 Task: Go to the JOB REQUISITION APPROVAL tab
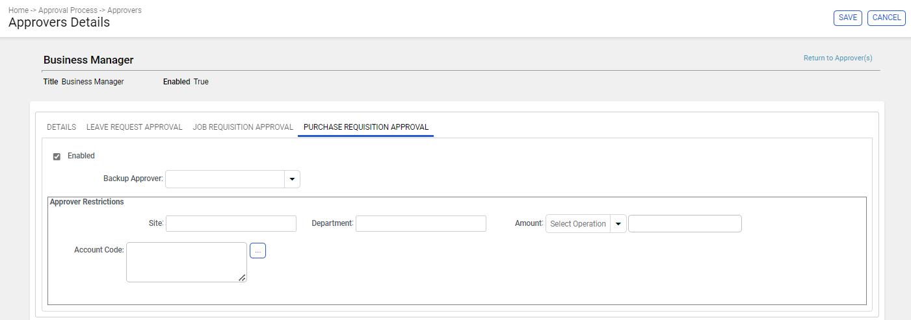(243, 127)
